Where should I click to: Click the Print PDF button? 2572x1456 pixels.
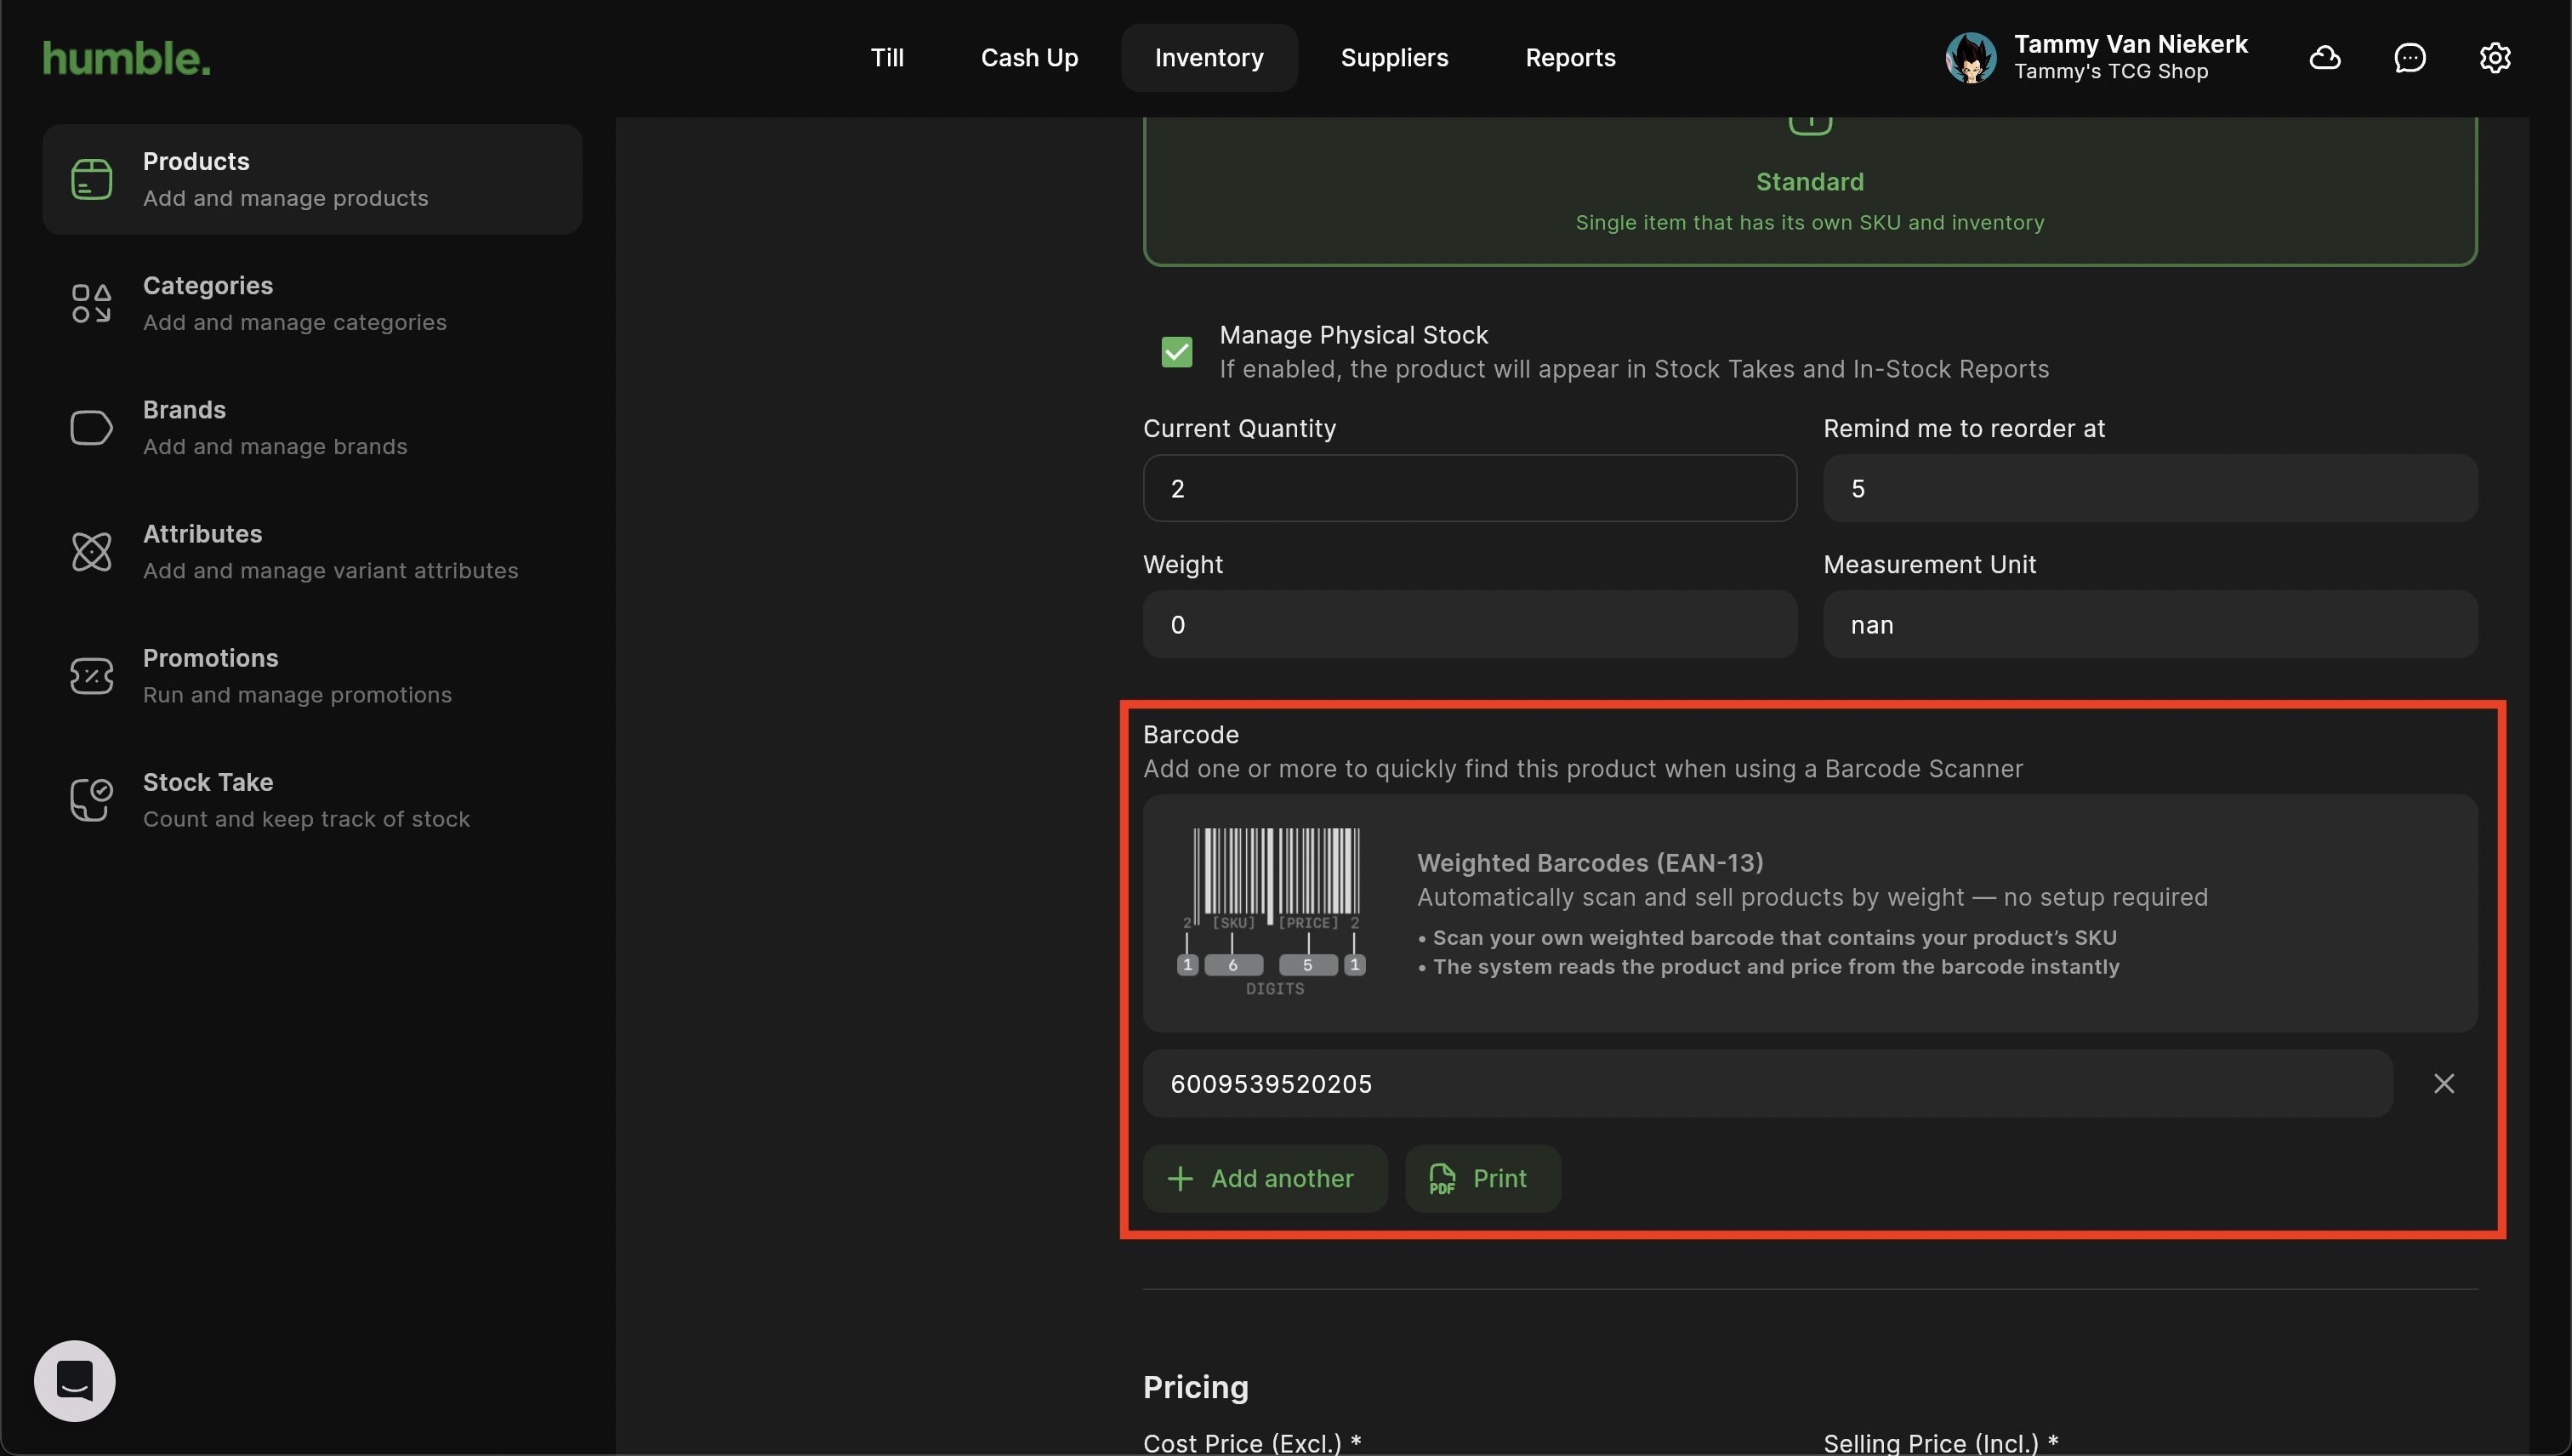click(x=1482, y=1179)
